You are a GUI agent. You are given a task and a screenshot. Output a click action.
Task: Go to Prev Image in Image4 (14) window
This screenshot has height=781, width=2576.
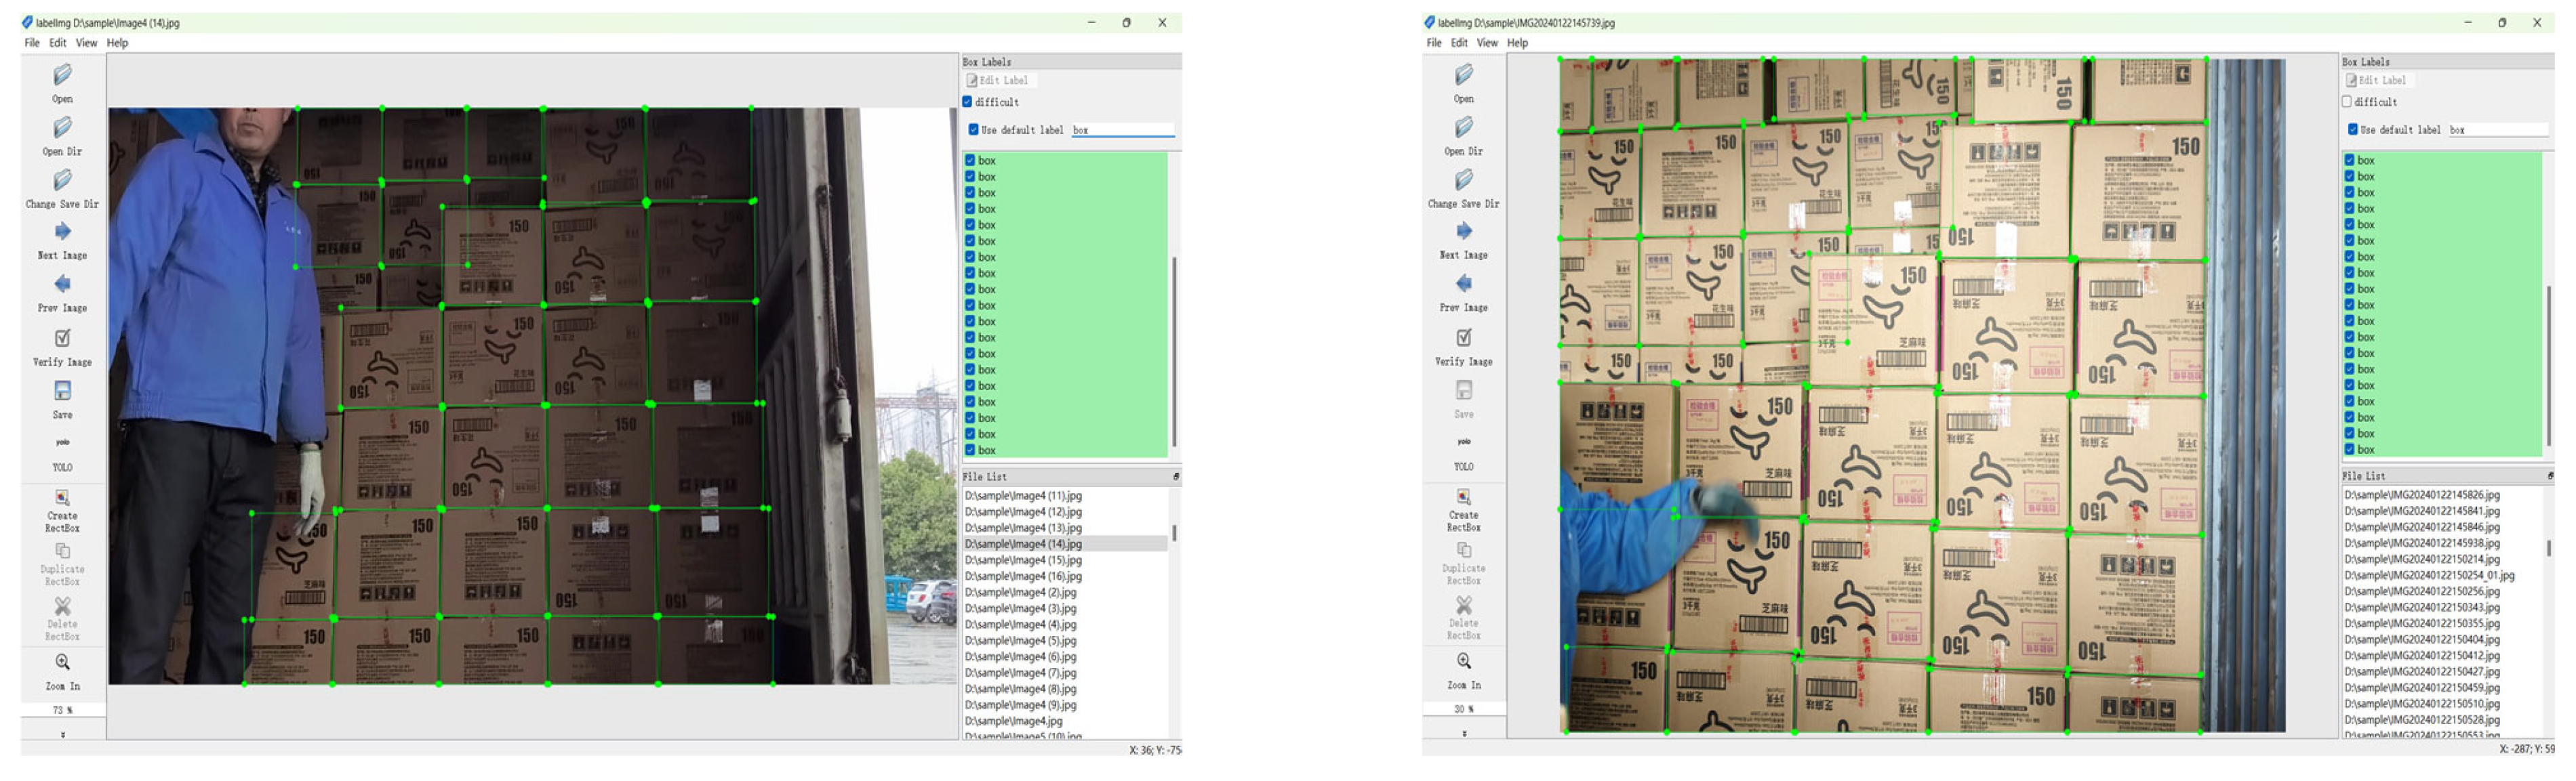62,284
